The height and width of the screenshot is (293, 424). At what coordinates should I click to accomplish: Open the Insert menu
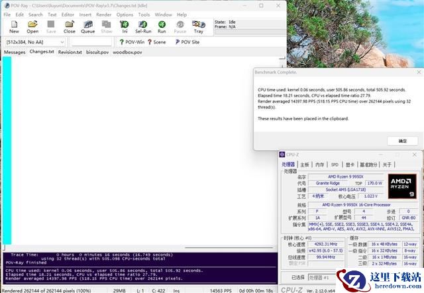point(85,15)
